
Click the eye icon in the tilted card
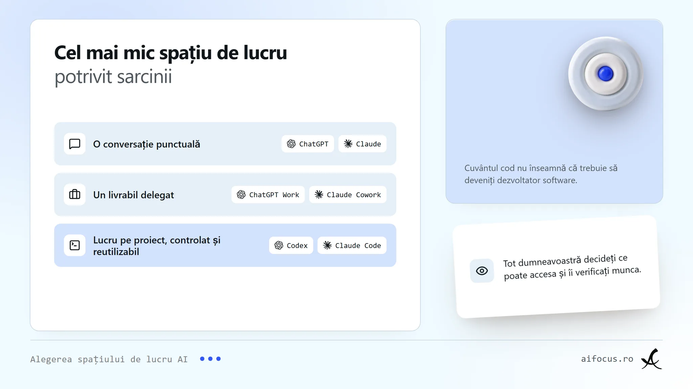coord(482,271)
